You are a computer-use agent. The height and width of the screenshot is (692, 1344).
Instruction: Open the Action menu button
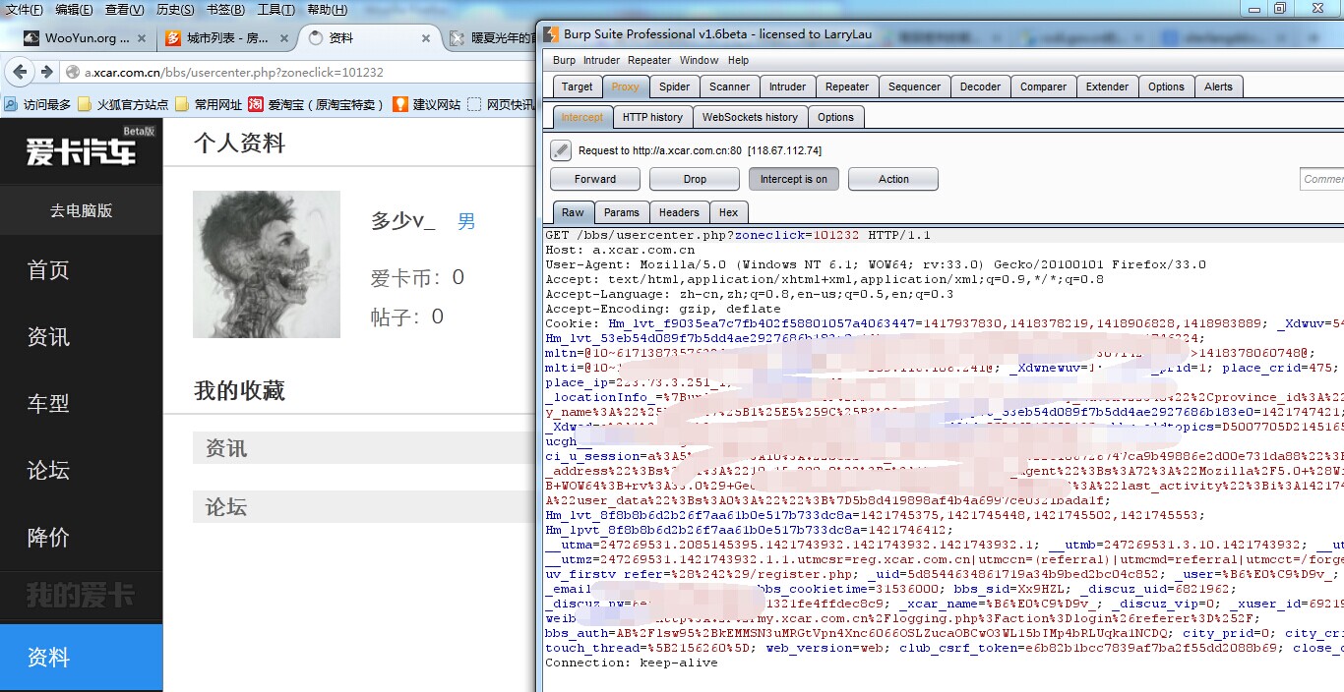pos(893,179)
